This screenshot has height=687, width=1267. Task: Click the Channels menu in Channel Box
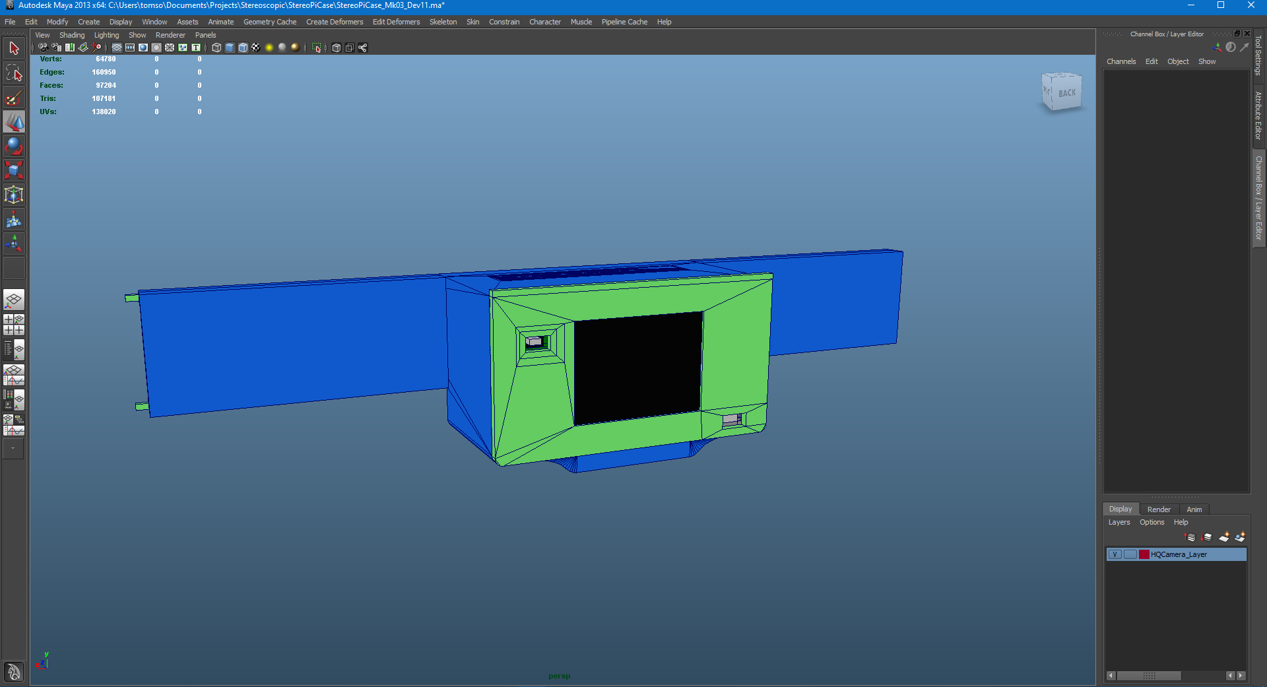(1121, 61)
